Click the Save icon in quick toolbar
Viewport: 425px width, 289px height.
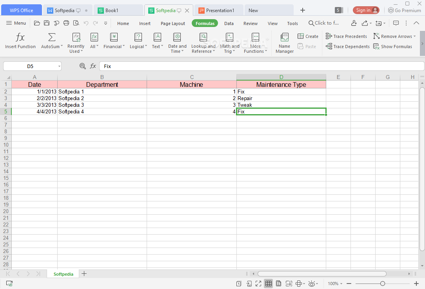coord(47,23)
